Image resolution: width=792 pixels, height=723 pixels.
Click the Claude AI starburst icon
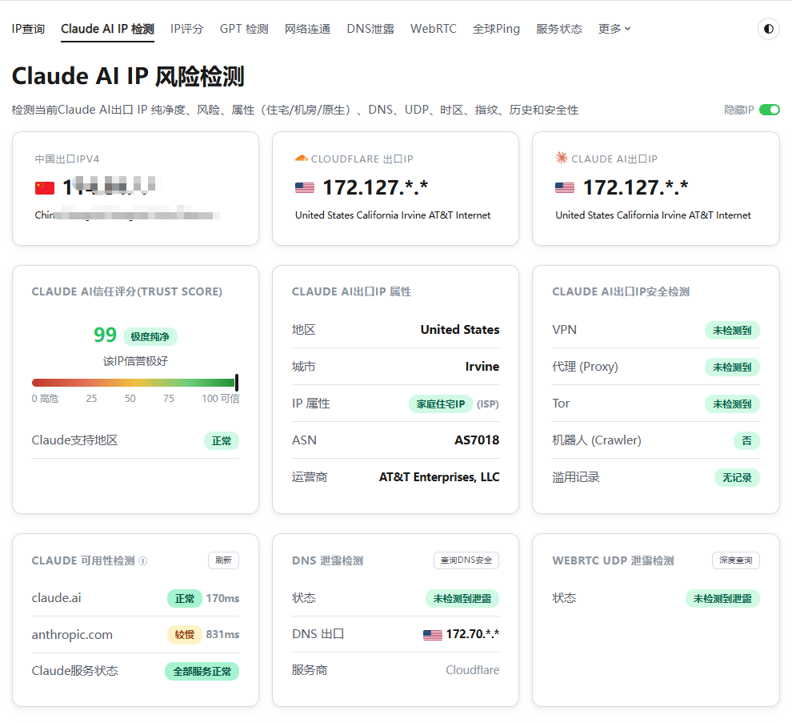pyautogui.click(x=561, y=158)
